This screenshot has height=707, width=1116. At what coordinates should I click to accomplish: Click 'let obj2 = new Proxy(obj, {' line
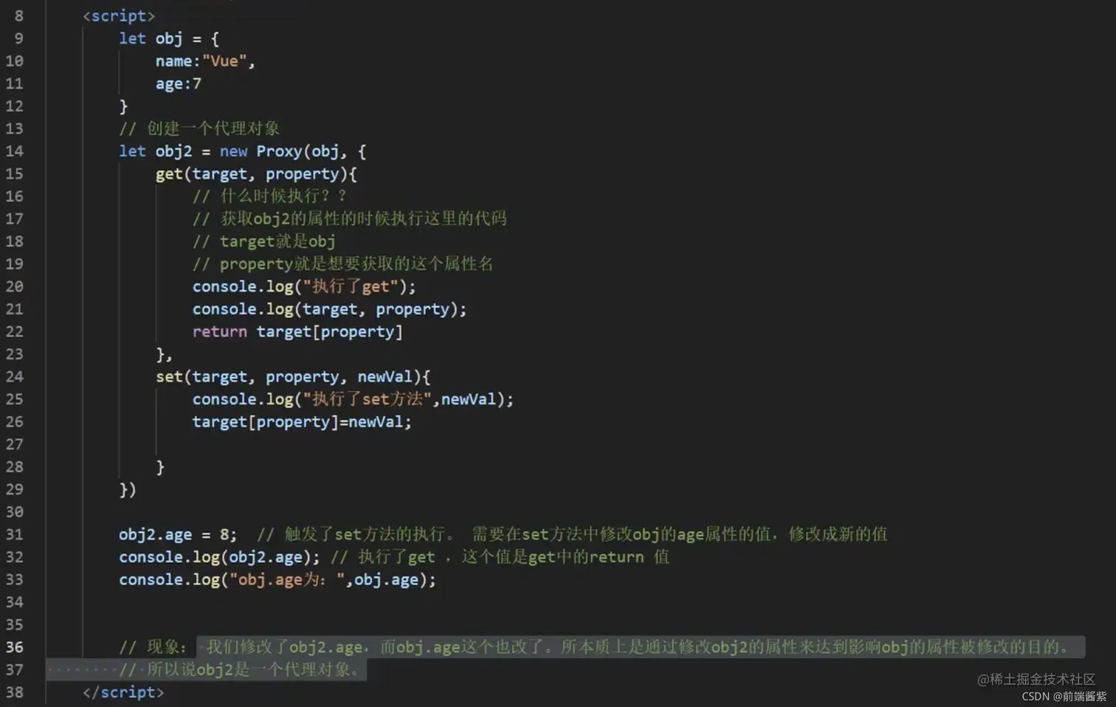coord(243,151)
